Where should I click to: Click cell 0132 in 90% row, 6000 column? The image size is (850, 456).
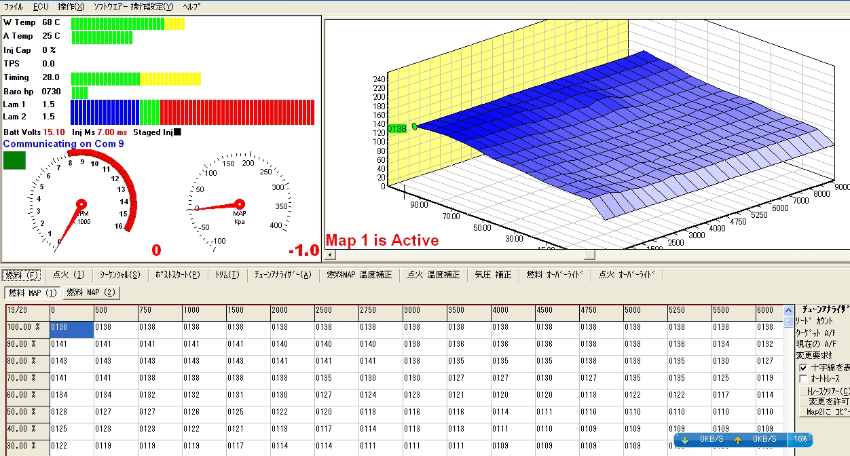tap(769, 347)
